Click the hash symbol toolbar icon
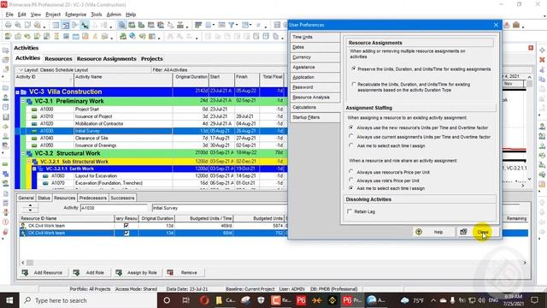547x308 pixels. [x=258, y=25]
